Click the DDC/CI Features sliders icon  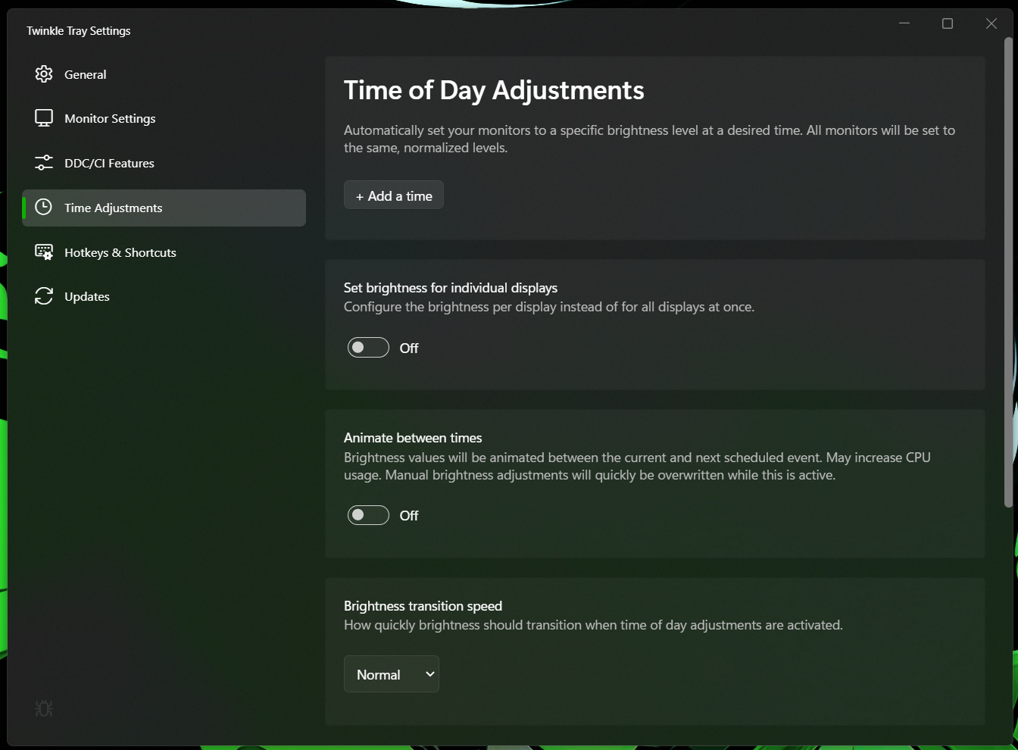pos(44,163)
